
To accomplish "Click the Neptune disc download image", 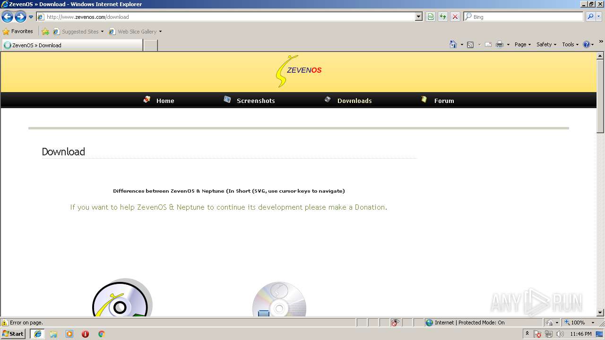I will coord(279,299).
